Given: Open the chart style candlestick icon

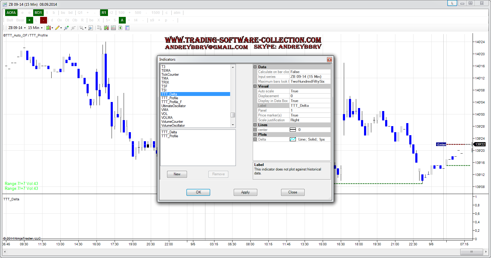Looking at the screenshot, I should [x=48, y=28].
